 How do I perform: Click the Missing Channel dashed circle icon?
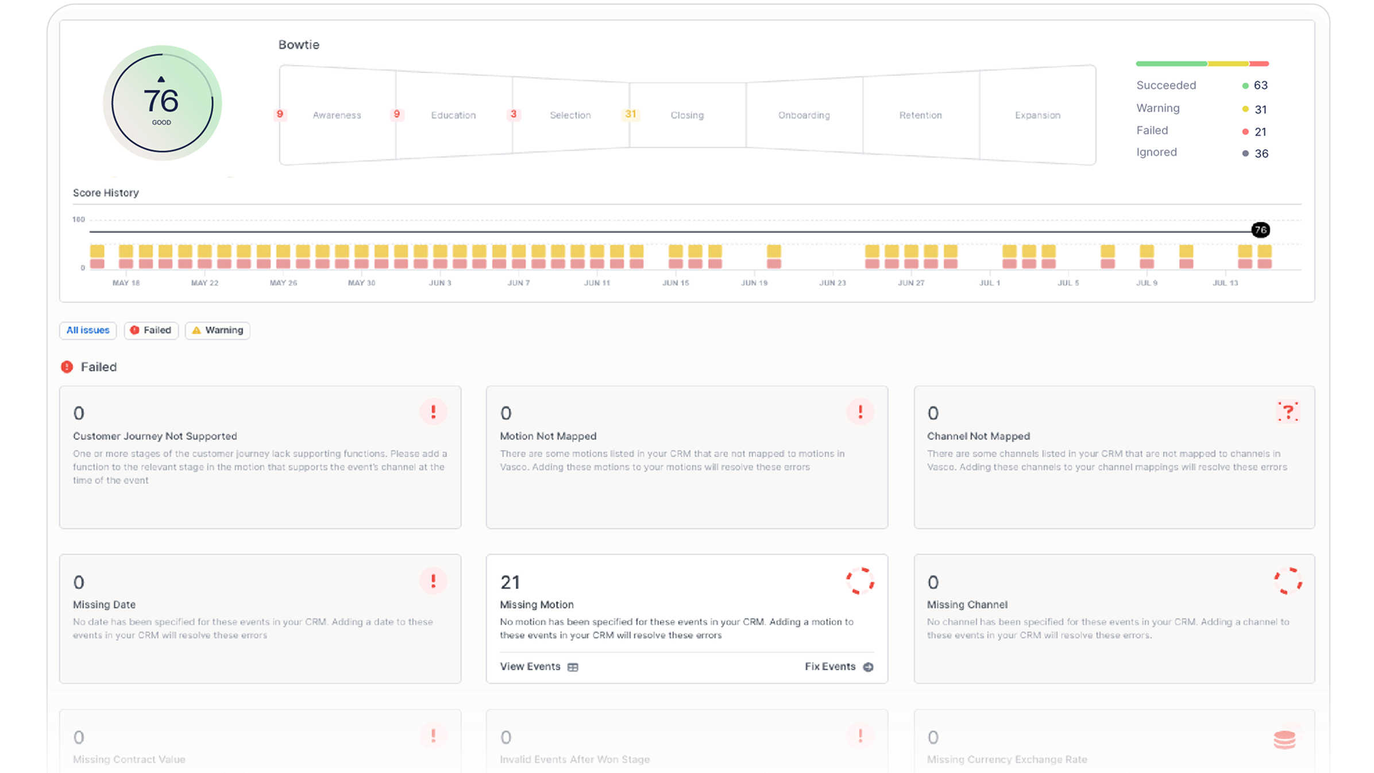click(1288, 581)
